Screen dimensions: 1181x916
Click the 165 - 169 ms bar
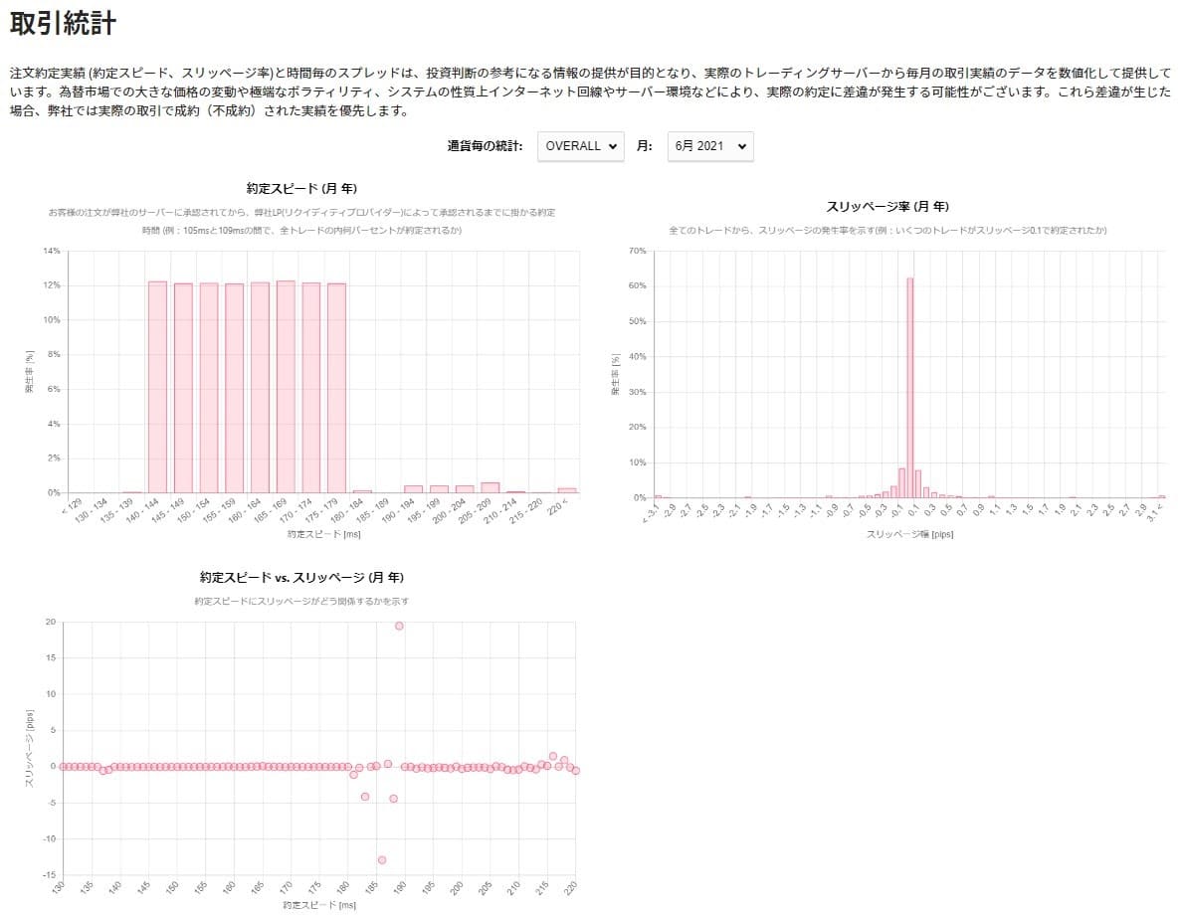click(x=286, y=387)
